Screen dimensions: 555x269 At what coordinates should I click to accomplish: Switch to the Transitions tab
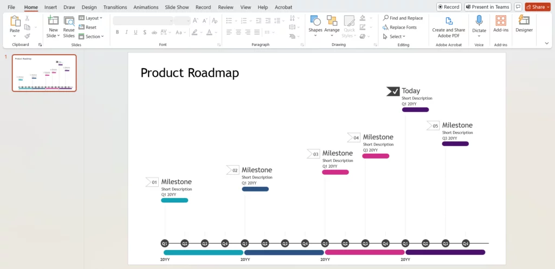pos(115,8)
